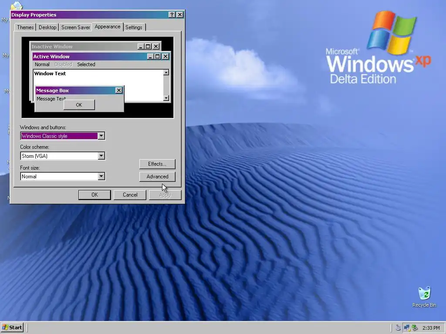Image resolution: width=446 pixels, height=334 pixels.
Task: Click OK button inside preview Message Box
Action: tap(79, 105)
